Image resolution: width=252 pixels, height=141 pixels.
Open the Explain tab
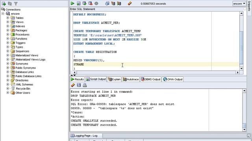pyautogui.click(x=114, y=79)
